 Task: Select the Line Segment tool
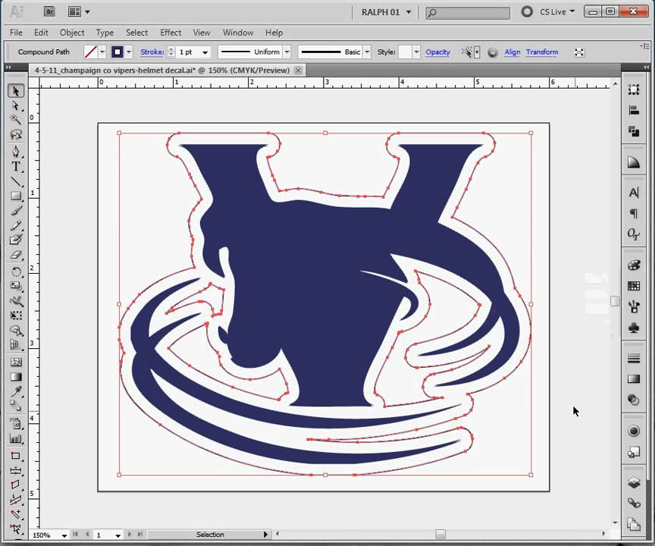[16, 181]
